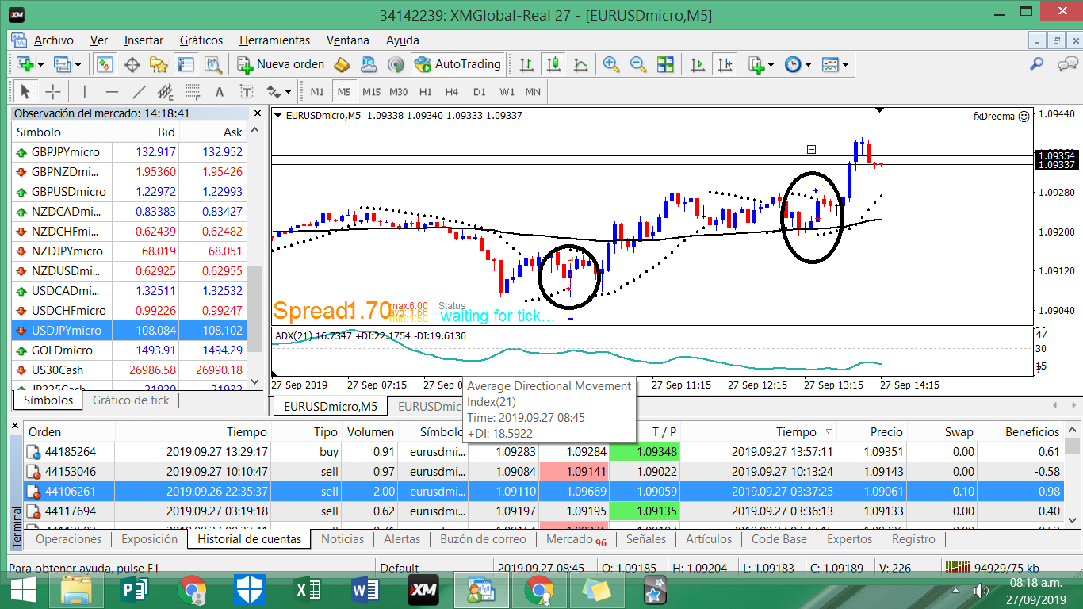Select the Text tool labeled A

pyautogui.click(x=220, y=91)
